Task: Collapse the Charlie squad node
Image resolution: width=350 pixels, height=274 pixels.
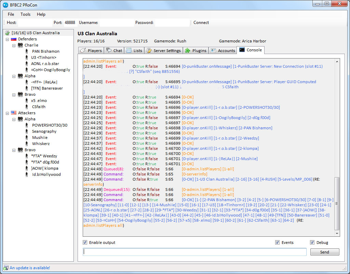Action: point(14,45)
